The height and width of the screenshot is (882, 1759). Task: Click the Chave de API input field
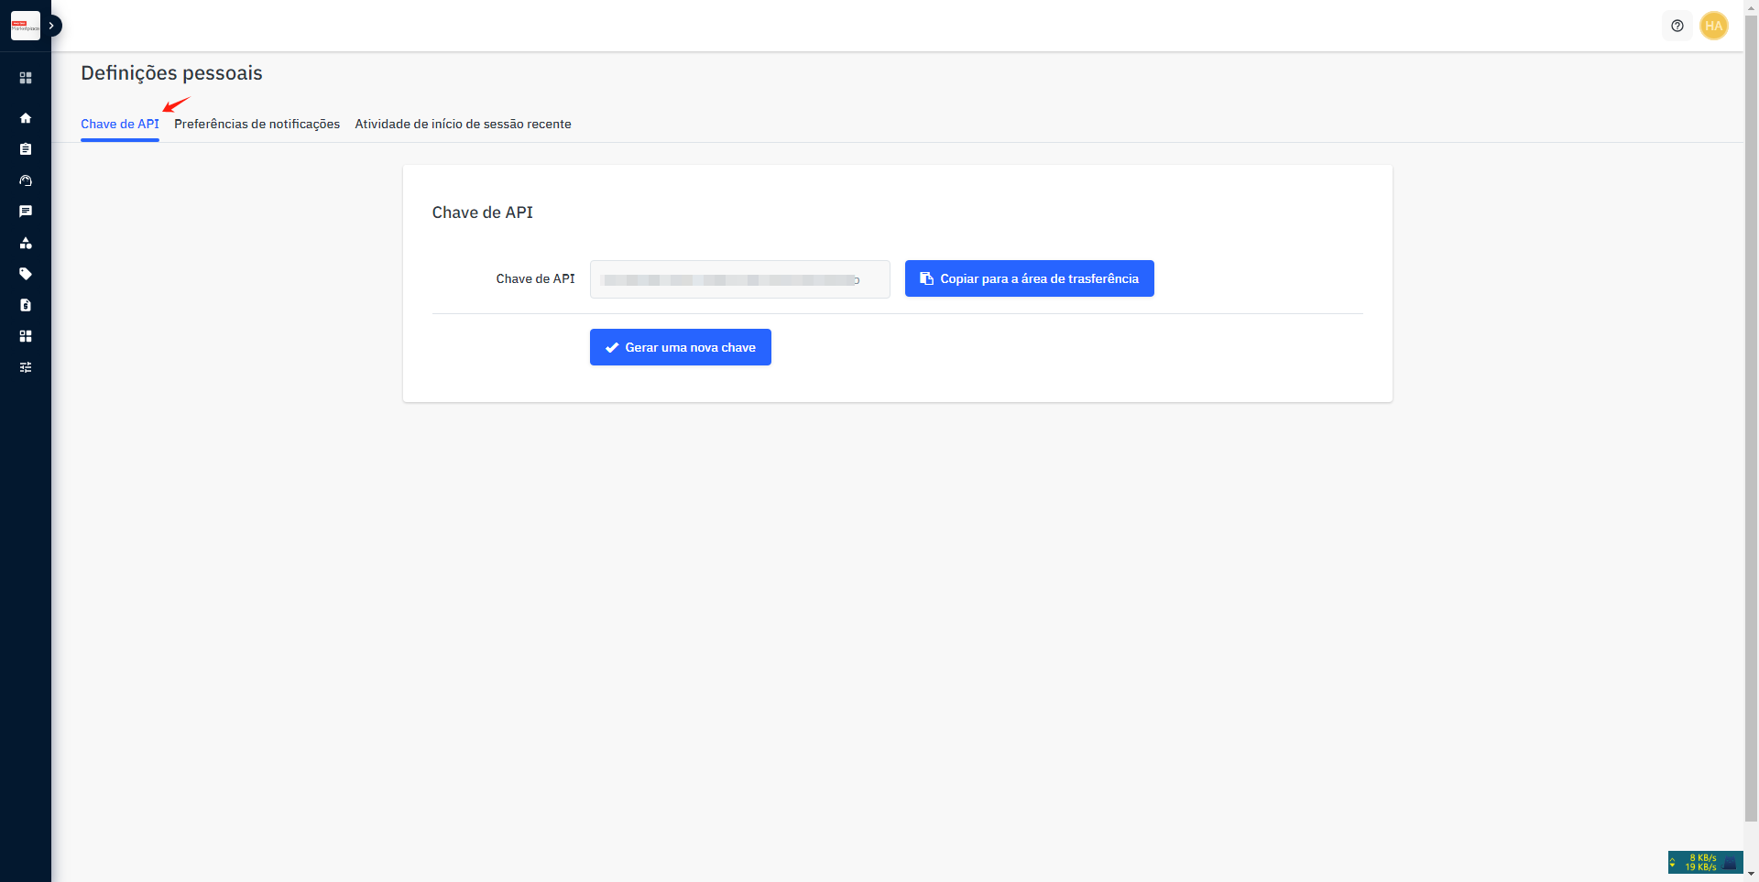739,279
